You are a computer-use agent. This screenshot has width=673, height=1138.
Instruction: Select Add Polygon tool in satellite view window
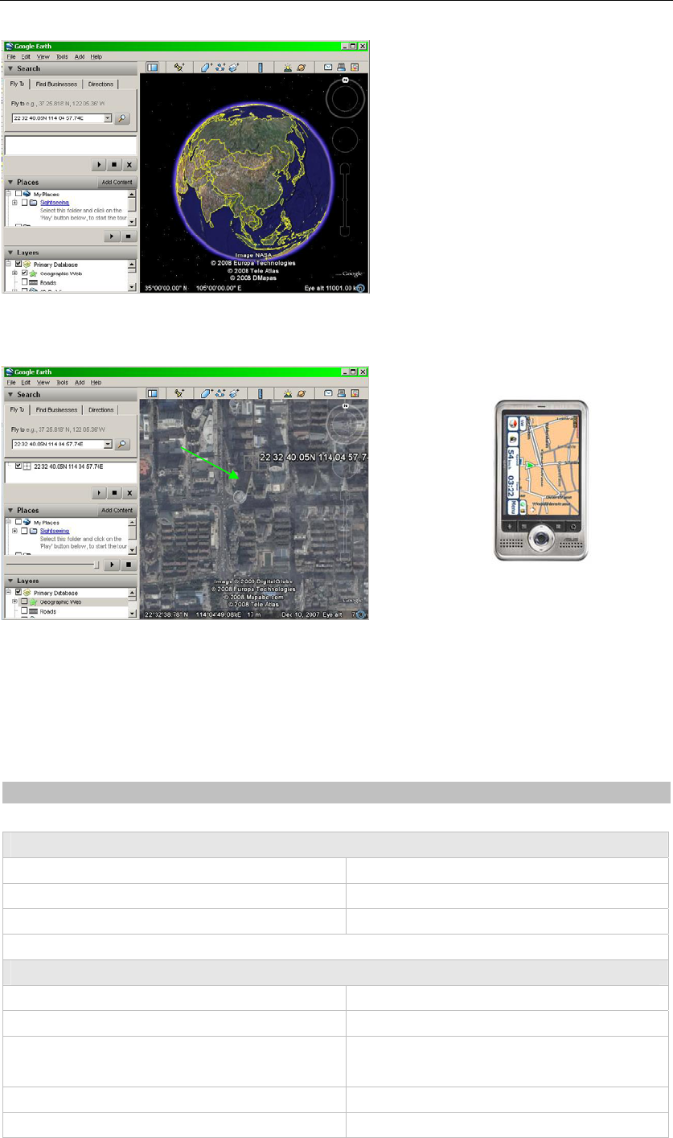point(207,393)
